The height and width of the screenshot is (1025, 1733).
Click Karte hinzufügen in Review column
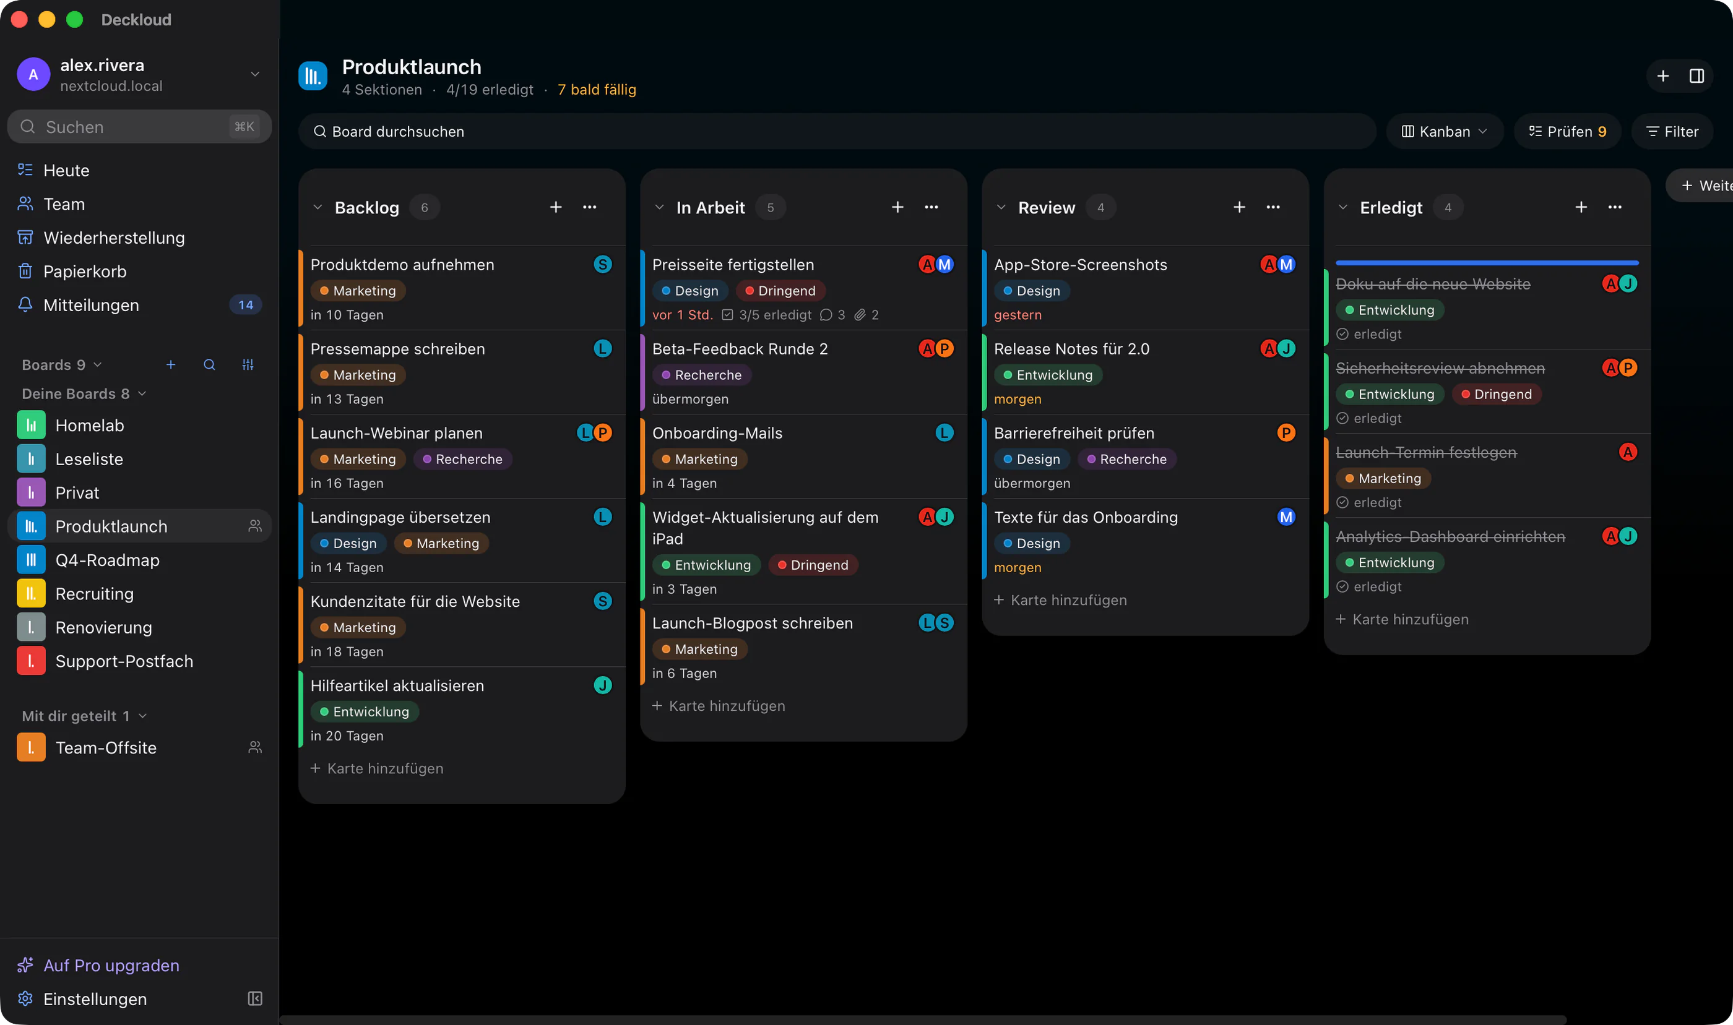[x=1060, y=600]
